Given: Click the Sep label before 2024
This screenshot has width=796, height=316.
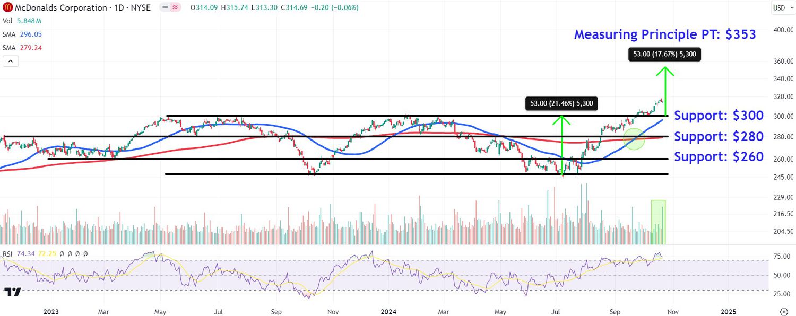Looking at the screenshot, I should pyautogui.click(x=275, y=311).
